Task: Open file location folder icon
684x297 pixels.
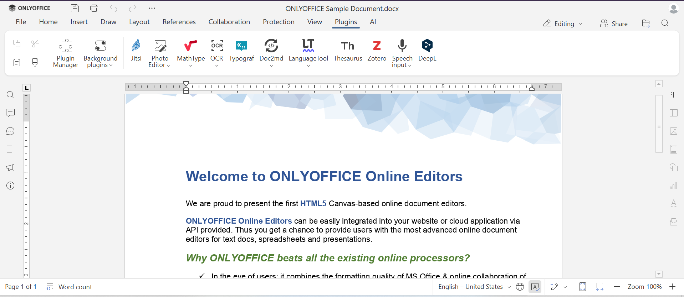Action: point(646,24)
